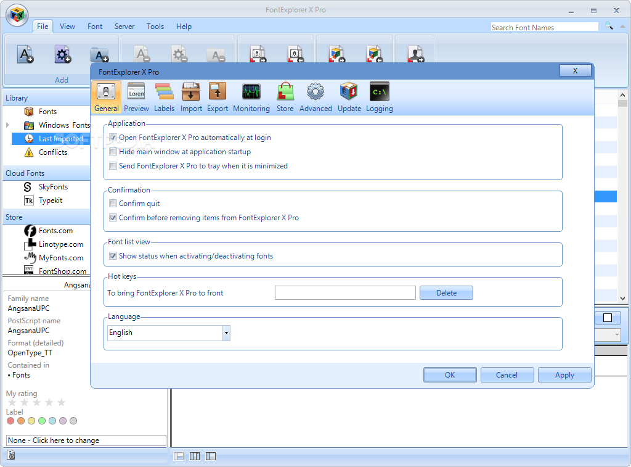Click the Search Font Names field
Viewport: 631px width, 467px height.
545,27
